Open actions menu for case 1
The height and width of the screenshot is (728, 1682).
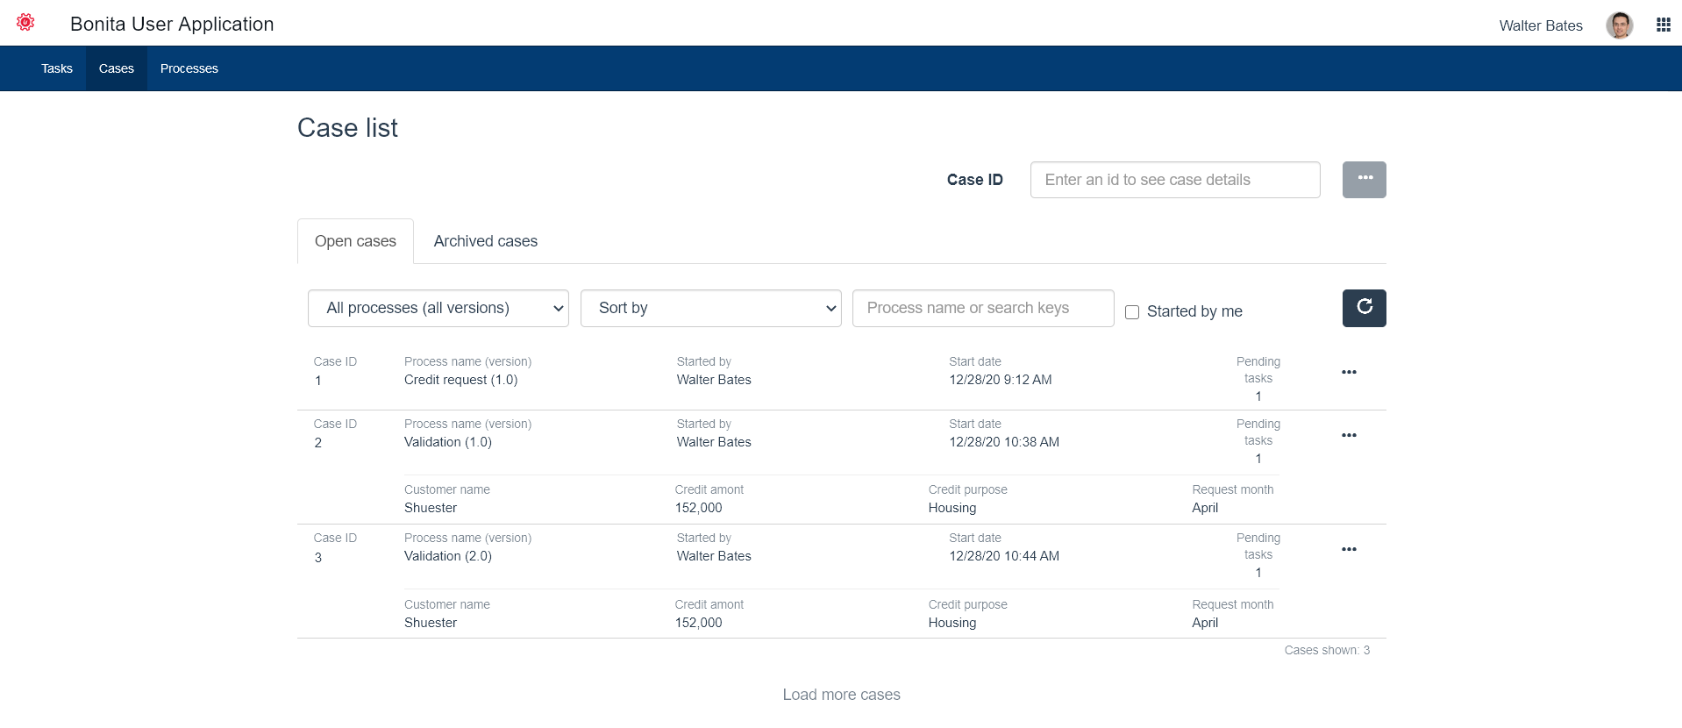[1349, 373]
